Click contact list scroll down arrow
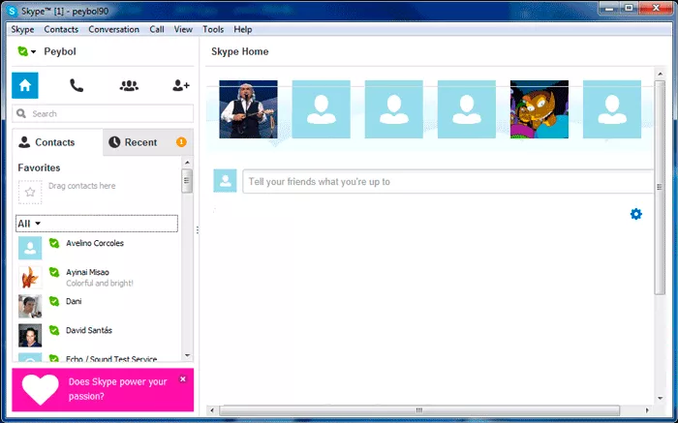 pyautogui.click(x=187, y=355)
